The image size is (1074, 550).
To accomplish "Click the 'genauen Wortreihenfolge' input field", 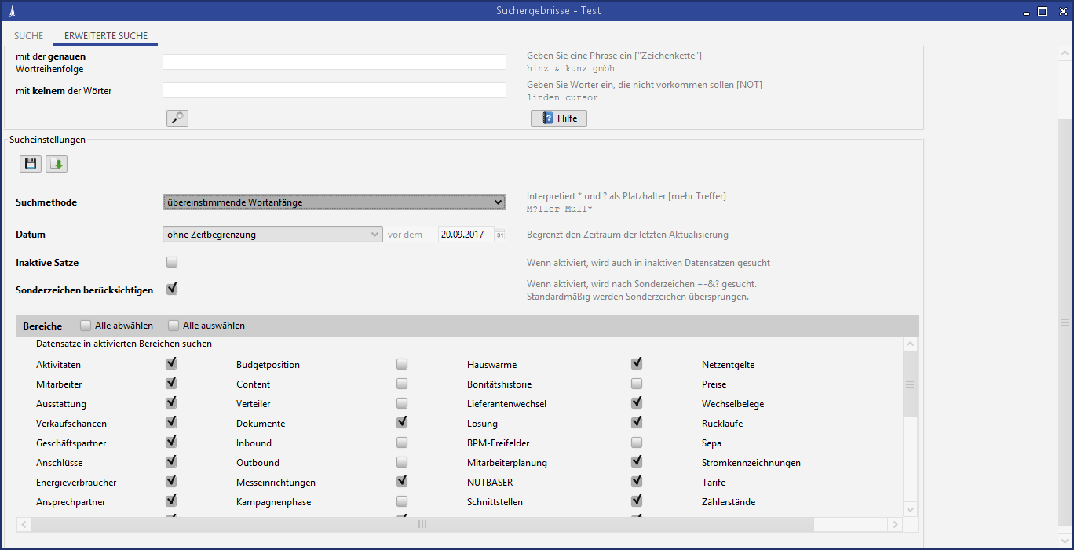I will [x=334, y=62].
